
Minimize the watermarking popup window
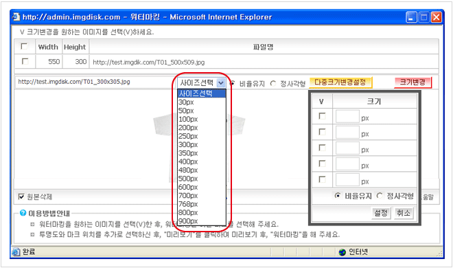(x=411, y=17)
